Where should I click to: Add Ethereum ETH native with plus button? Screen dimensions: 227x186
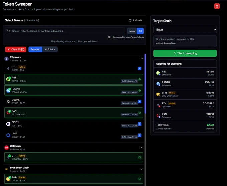point(140,68)
